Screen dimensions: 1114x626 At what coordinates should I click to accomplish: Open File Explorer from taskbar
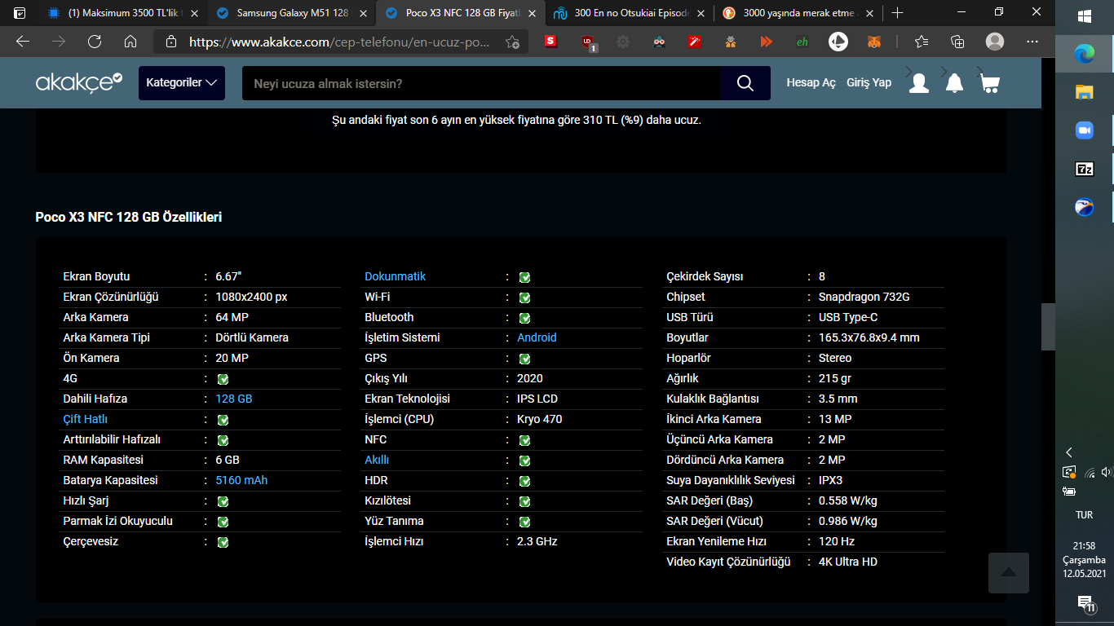pyautogui.click(x=1084, y=92)
